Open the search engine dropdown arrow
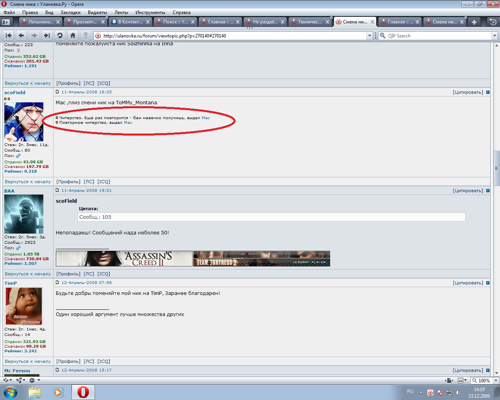 pyautogui.click(x=495, y=36)
